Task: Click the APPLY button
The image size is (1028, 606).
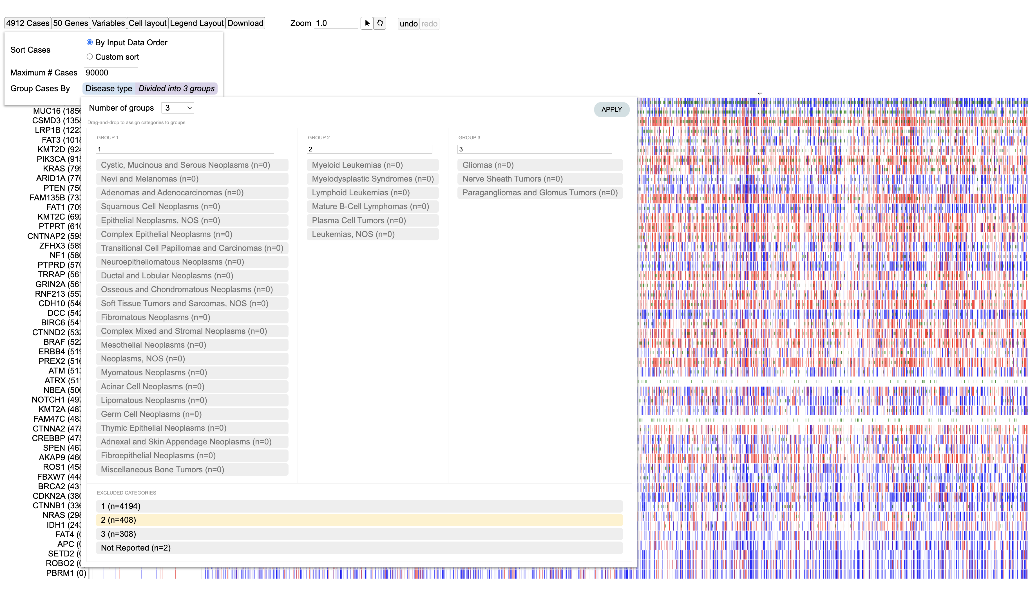Action: (x=611, y=109)
